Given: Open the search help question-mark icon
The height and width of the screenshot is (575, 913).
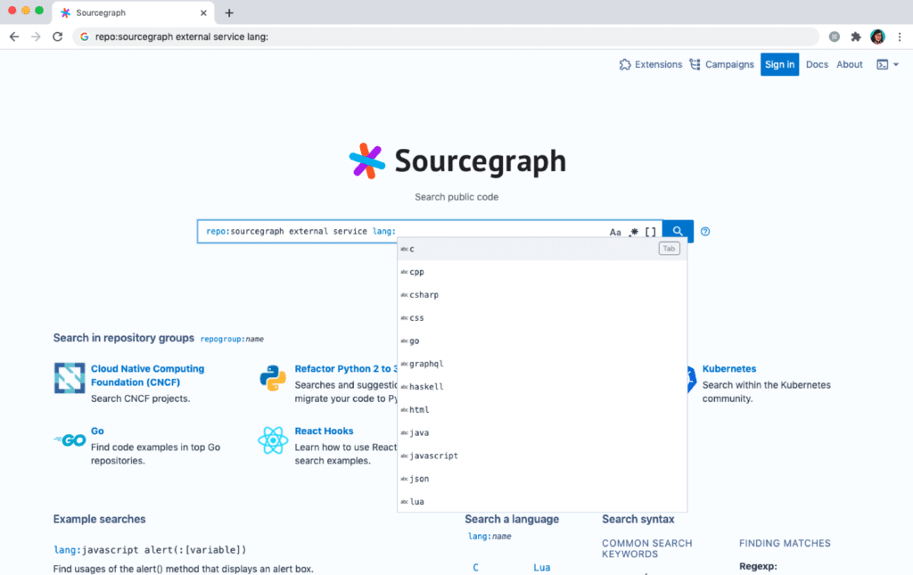Looking at the screenshot, I should coord(705,232).
